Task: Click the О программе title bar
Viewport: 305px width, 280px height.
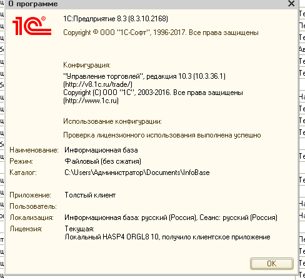Action: 146,4
